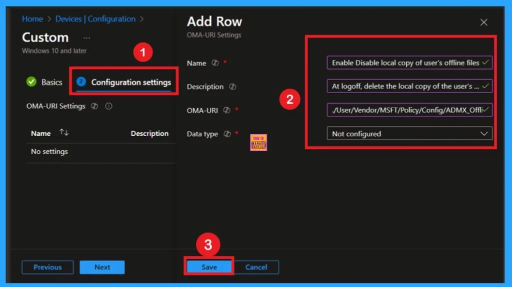The width and height of the screenshot is (512, 287).
Task: Select the Configuration settings tab
Action: click(x=124, y=82)
